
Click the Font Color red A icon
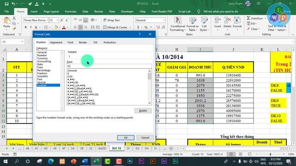point(64,27)
